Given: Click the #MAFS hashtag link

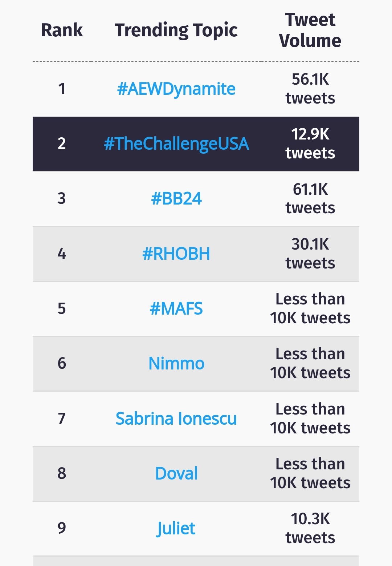Looking at the screenshot, I should [176, 309].
